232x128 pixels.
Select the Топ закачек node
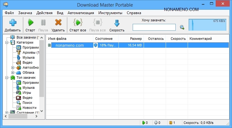[26, 77]
